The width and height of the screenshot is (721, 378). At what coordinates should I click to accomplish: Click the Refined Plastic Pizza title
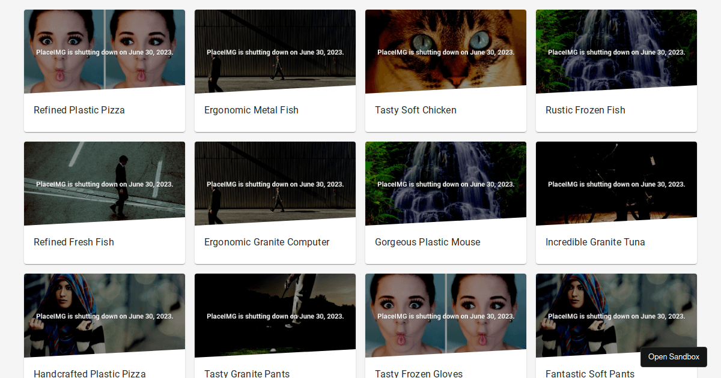click(79, 110)
